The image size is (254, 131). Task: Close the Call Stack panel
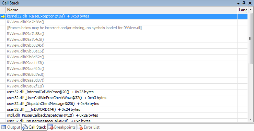point(250,3)
